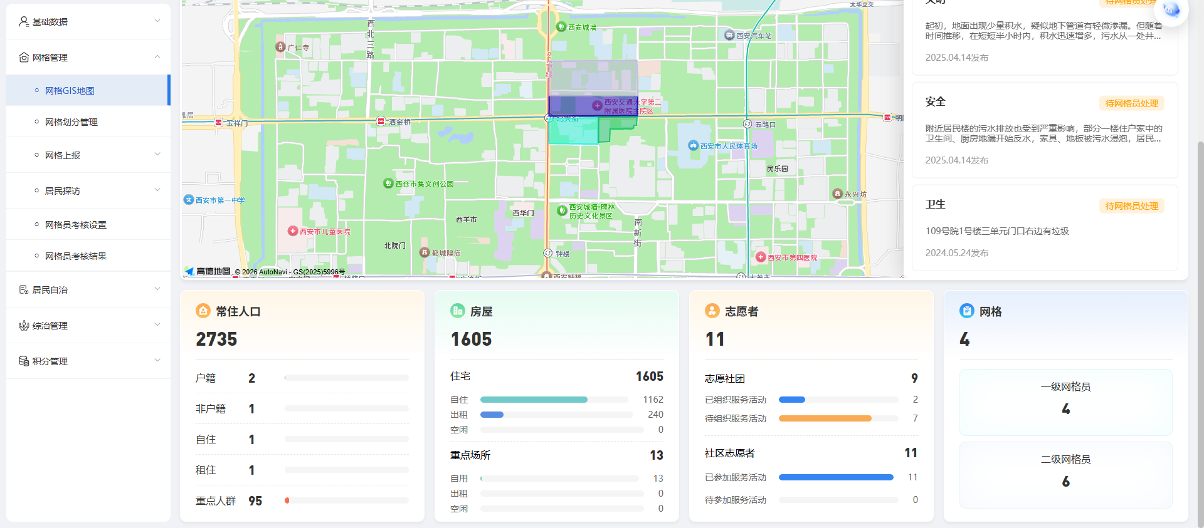Click the 房屋 total 1605
Screen dimensions: 1204x528
pyautogui.click(x=471, y=339)
